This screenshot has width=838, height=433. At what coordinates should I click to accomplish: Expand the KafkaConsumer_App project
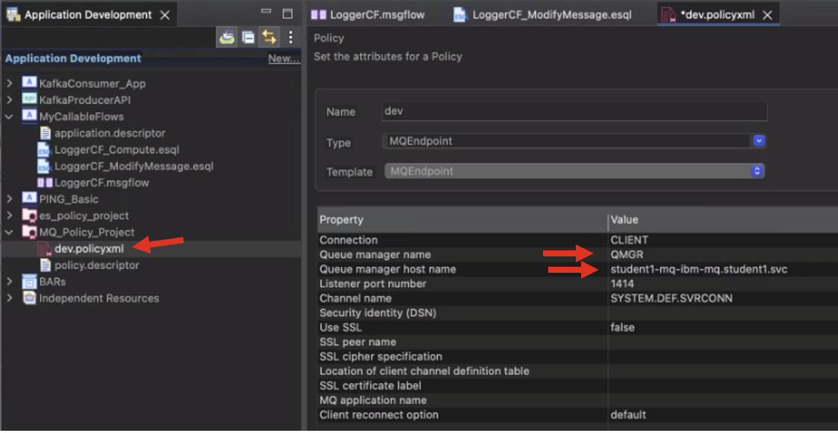click(10, 83)
